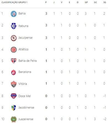Select the Jacuipense team logo
Image resolution: width=108 pixels, height=123 pixels.
[14, 38]
